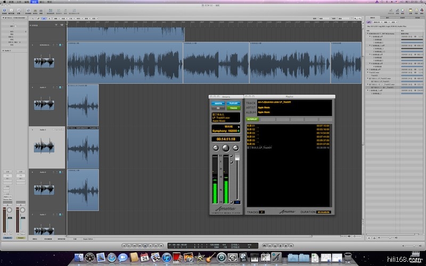Toggle the AUTOPLAY button in Playlist window
Screen dimensions: 426x266
click(x=252, y=120)
